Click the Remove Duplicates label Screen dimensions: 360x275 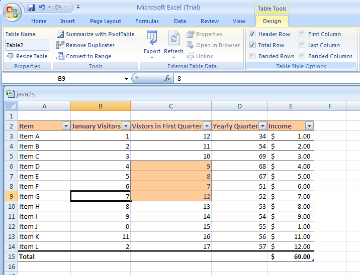(x=90, y=45)
